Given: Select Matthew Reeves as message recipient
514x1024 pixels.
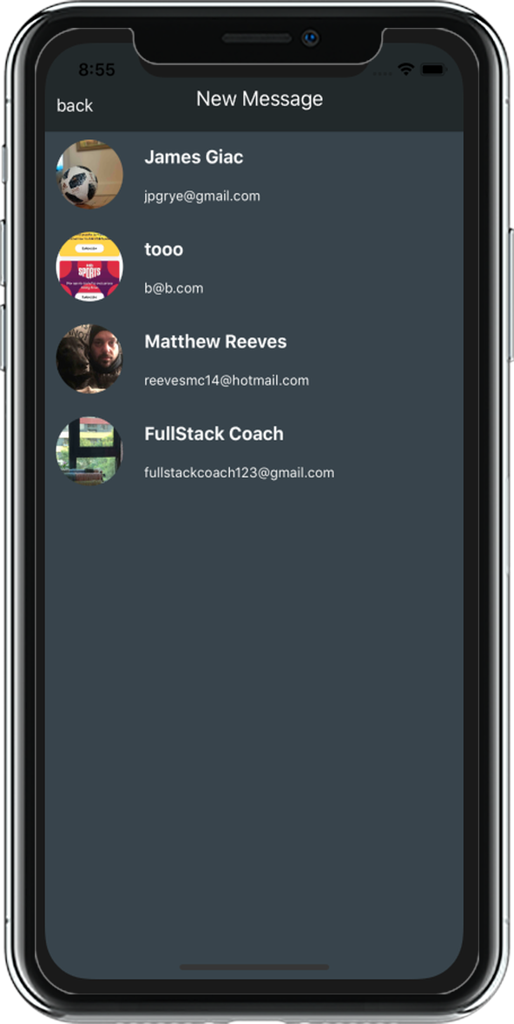Looking at the screenshot, I should coord(215,342).
